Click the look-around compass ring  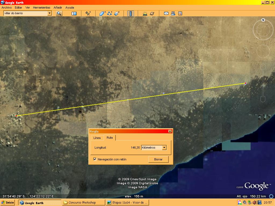[x=263, y=30]
